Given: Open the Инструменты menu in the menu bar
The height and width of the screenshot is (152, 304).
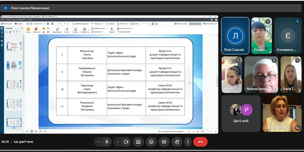Looking at the screenshot, I should click(21, 20).
